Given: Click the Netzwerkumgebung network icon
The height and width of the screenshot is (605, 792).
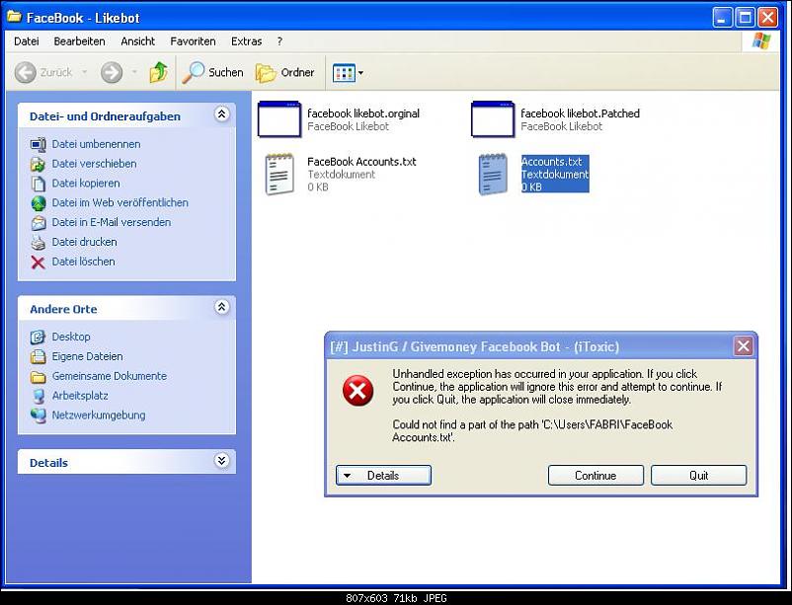Looking at the screenshot, I should 38,416.
